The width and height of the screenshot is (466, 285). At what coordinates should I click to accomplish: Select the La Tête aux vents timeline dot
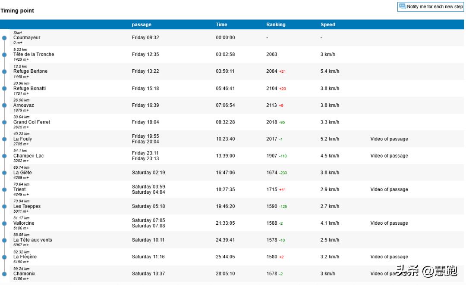pyautogui.click(x=4, y=240)
